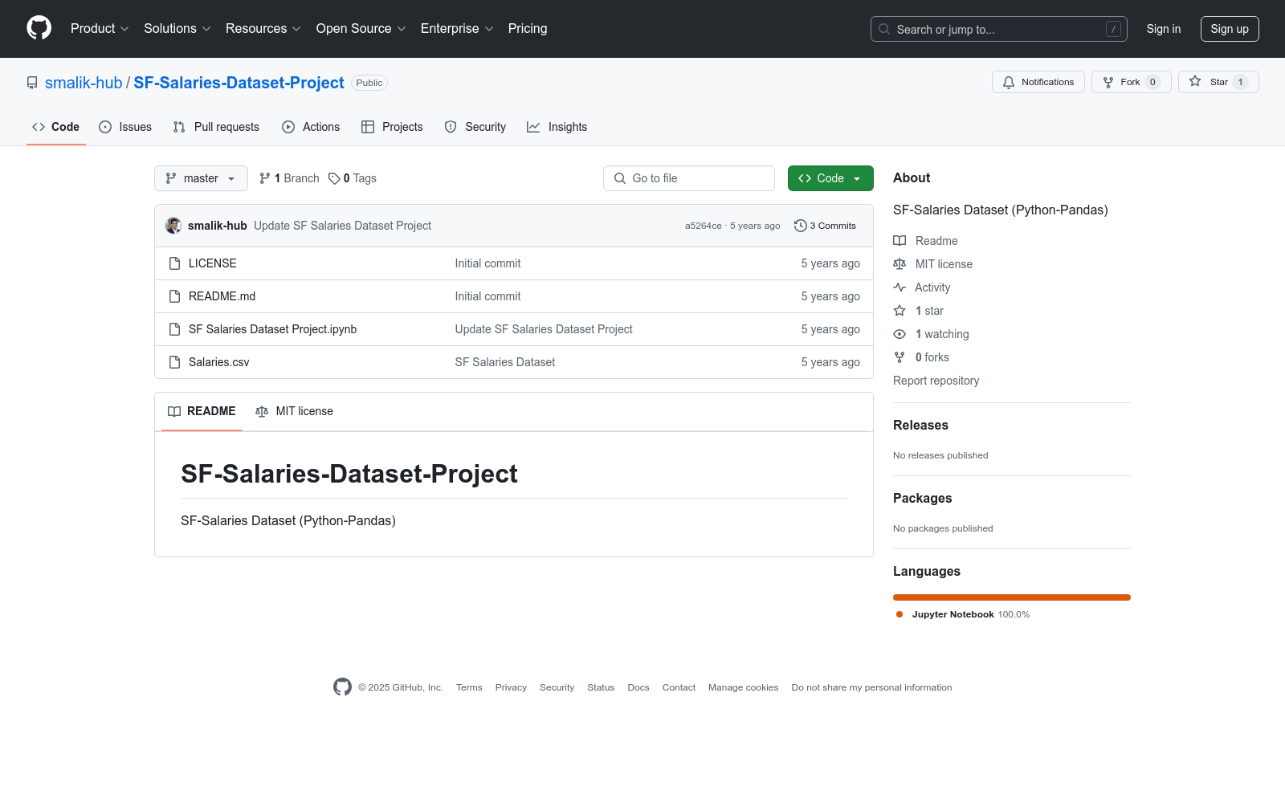Image resolution: width=1285 pixels, height=803 pixels.
Task: Switch to the Projects tab
Action: pos(392,127)
